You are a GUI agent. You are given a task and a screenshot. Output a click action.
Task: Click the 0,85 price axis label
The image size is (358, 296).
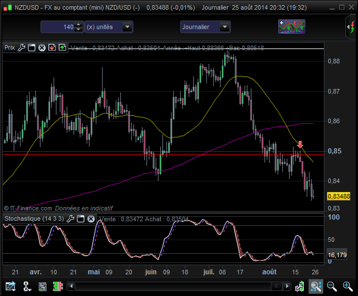click(335, 151)
